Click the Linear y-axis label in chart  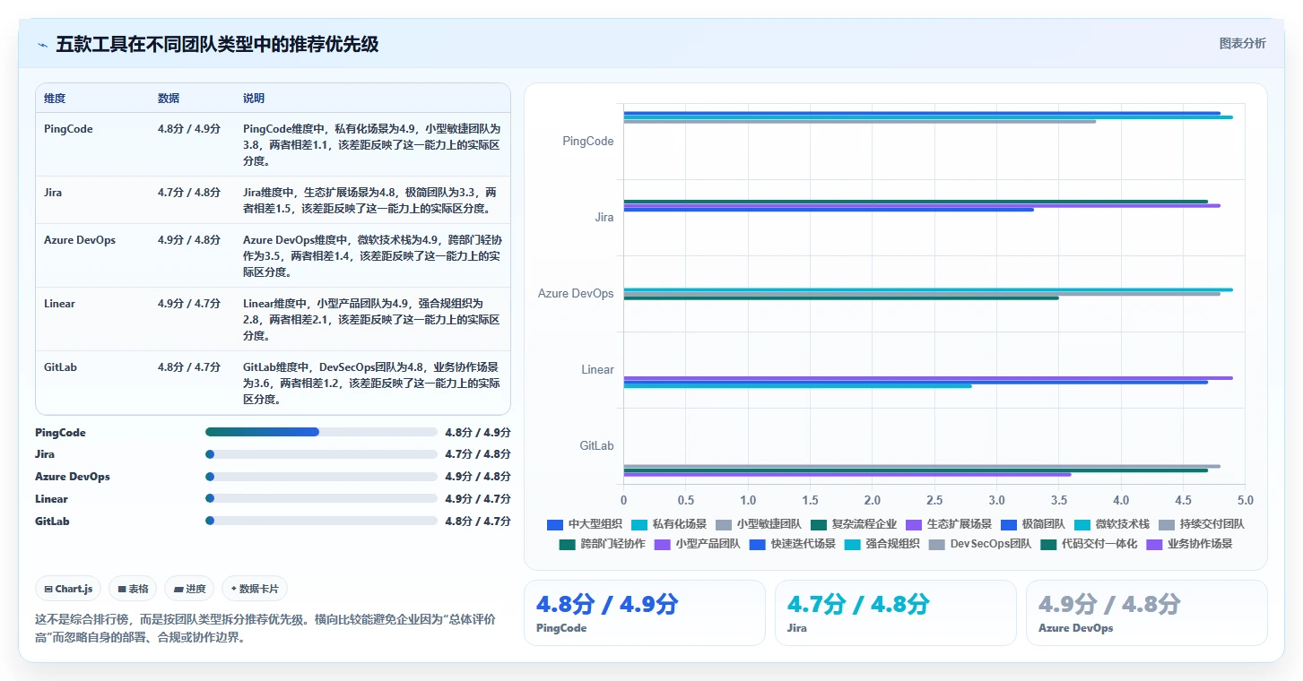(598, 370)
